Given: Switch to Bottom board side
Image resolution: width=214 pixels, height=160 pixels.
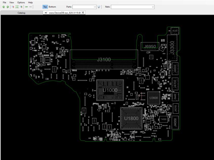Looking at the screenshot, I should pyautogui.click(x=52, y=7).
